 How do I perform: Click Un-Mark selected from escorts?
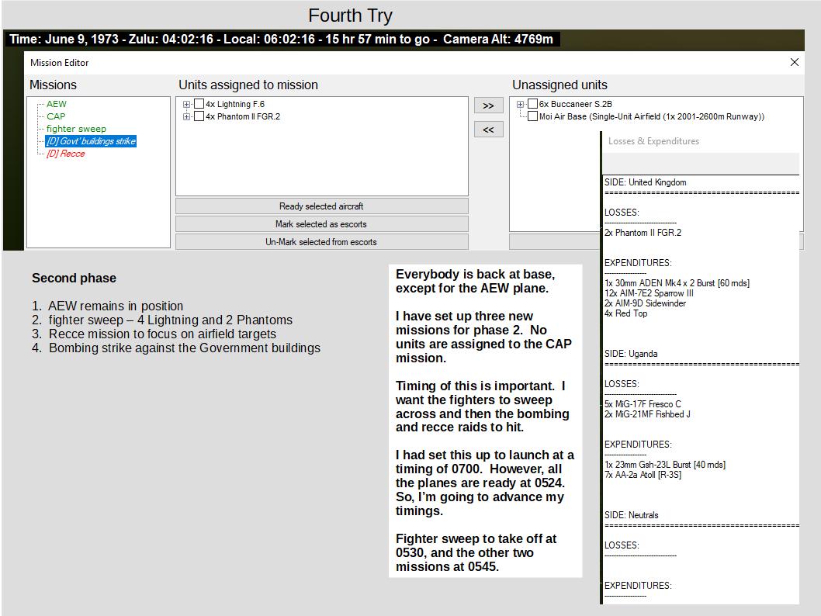(x=321, y=242)
